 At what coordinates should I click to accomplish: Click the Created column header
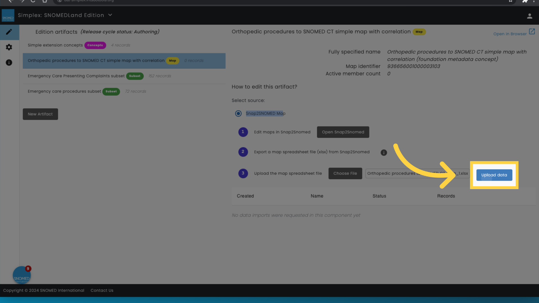[245, 196]
